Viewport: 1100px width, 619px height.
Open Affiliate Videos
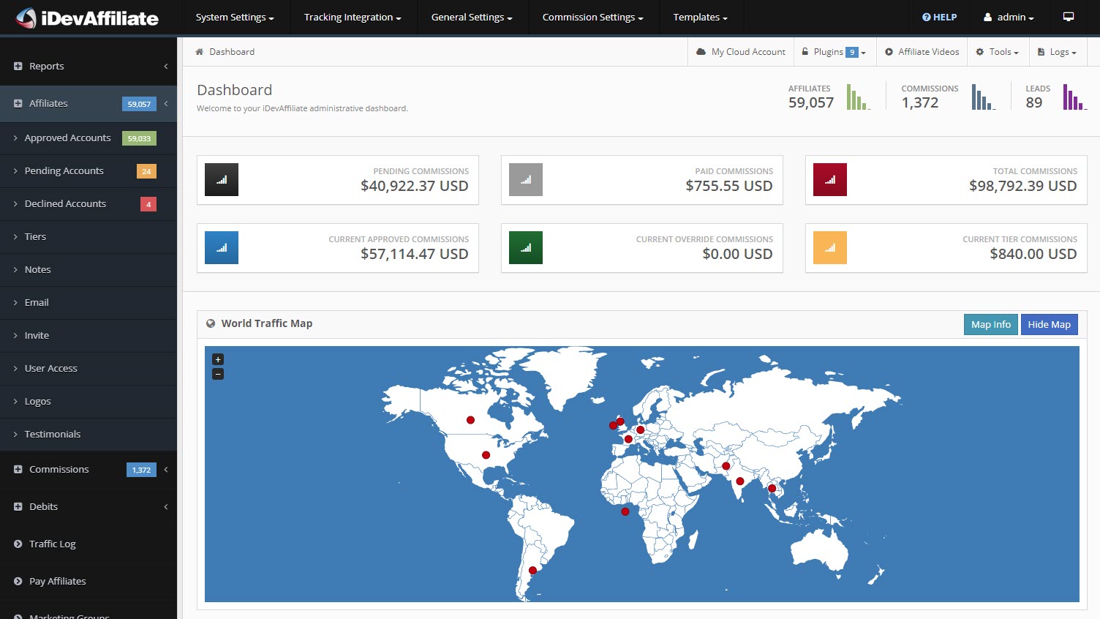922,52
